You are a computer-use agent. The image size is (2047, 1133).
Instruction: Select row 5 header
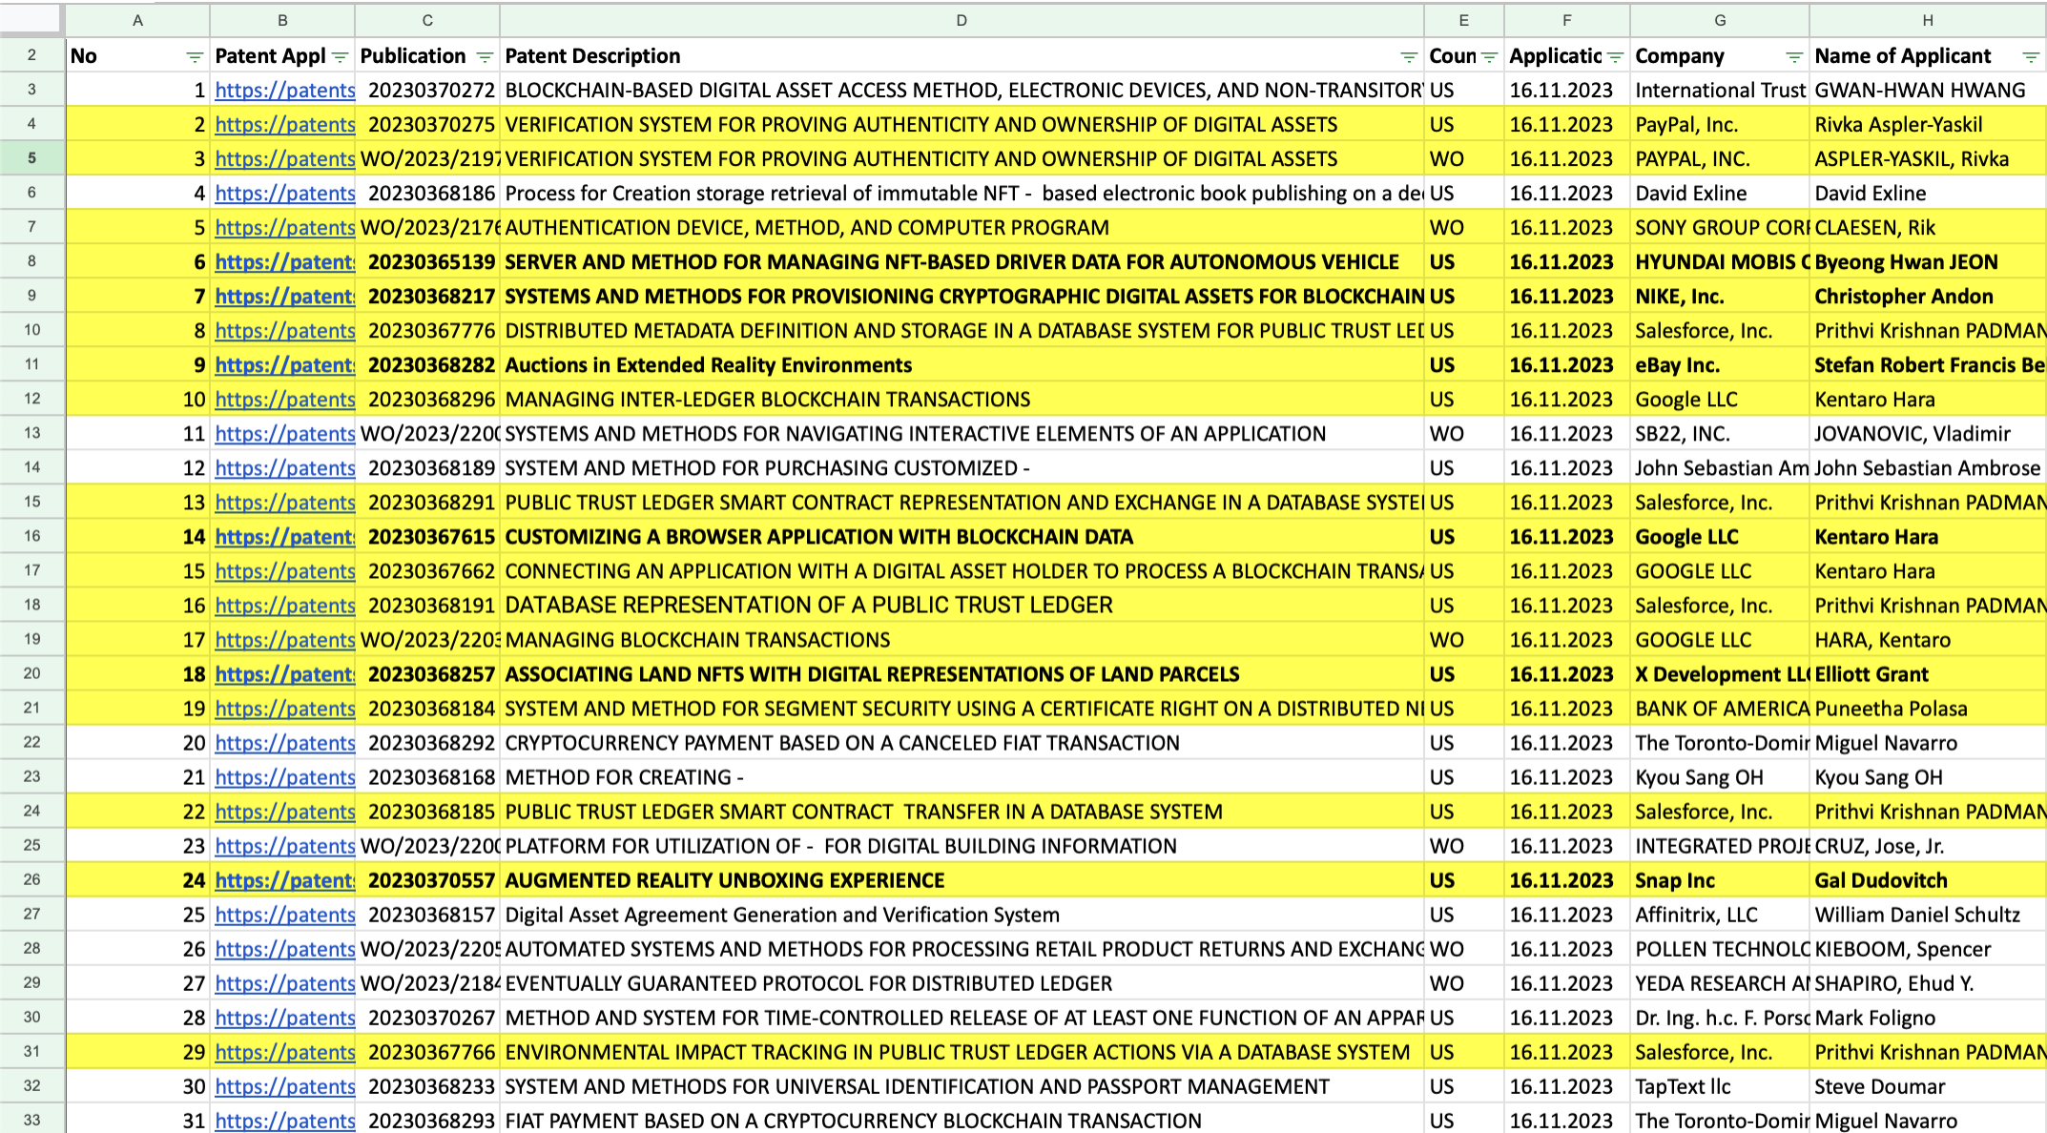point(31,158)
